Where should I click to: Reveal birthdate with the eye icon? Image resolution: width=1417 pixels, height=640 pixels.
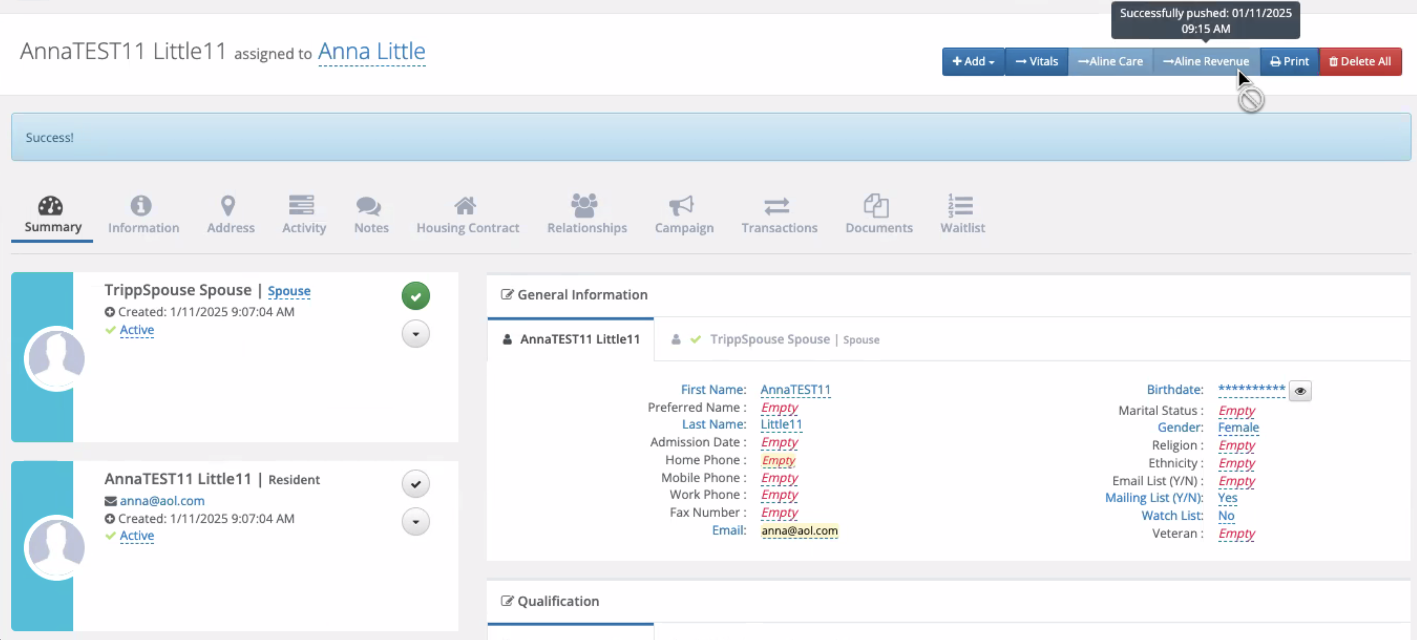tap(1300, 391)
